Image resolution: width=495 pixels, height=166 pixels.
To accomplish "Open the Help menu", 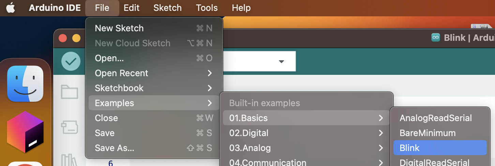I will (x=241, y=7).
